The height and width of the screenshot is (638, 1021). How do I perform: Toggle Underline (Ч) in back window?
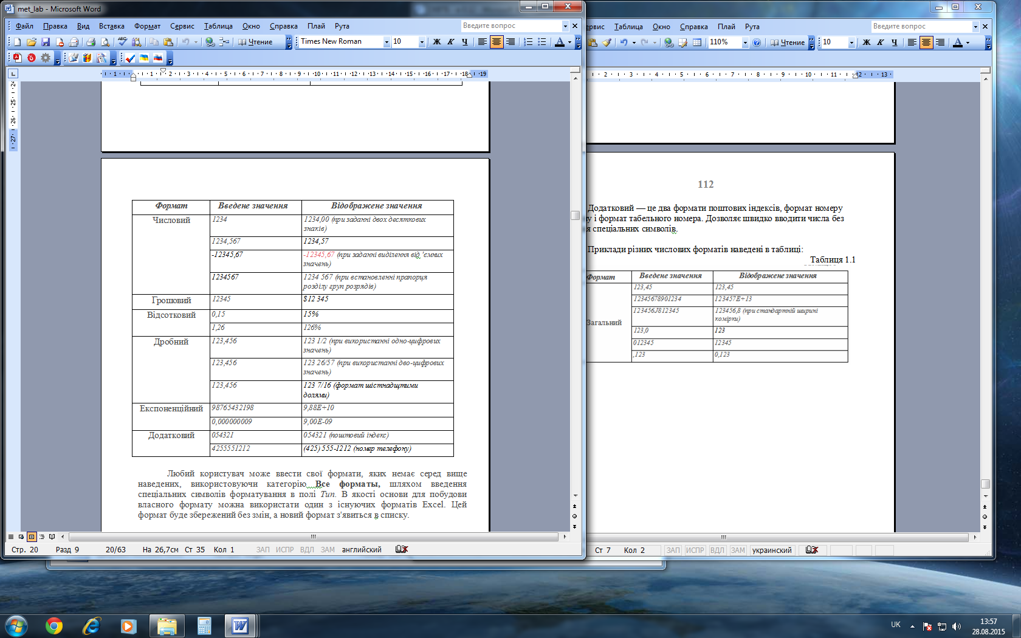point(895,43)
